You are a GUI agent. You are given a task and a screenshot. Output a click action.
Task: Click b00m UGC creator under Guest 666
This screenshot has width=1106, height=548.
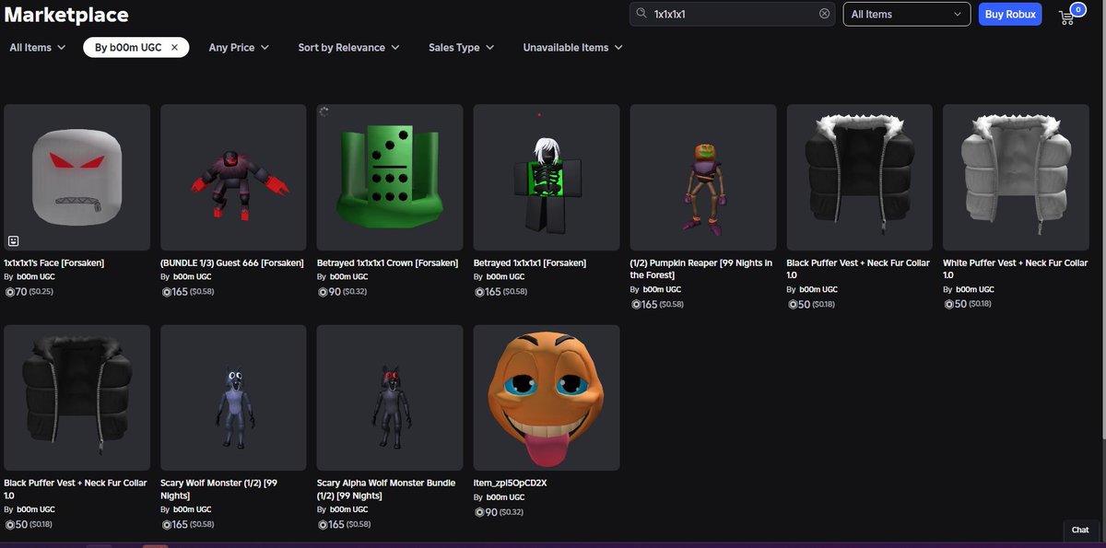click(x=192, y=276)
